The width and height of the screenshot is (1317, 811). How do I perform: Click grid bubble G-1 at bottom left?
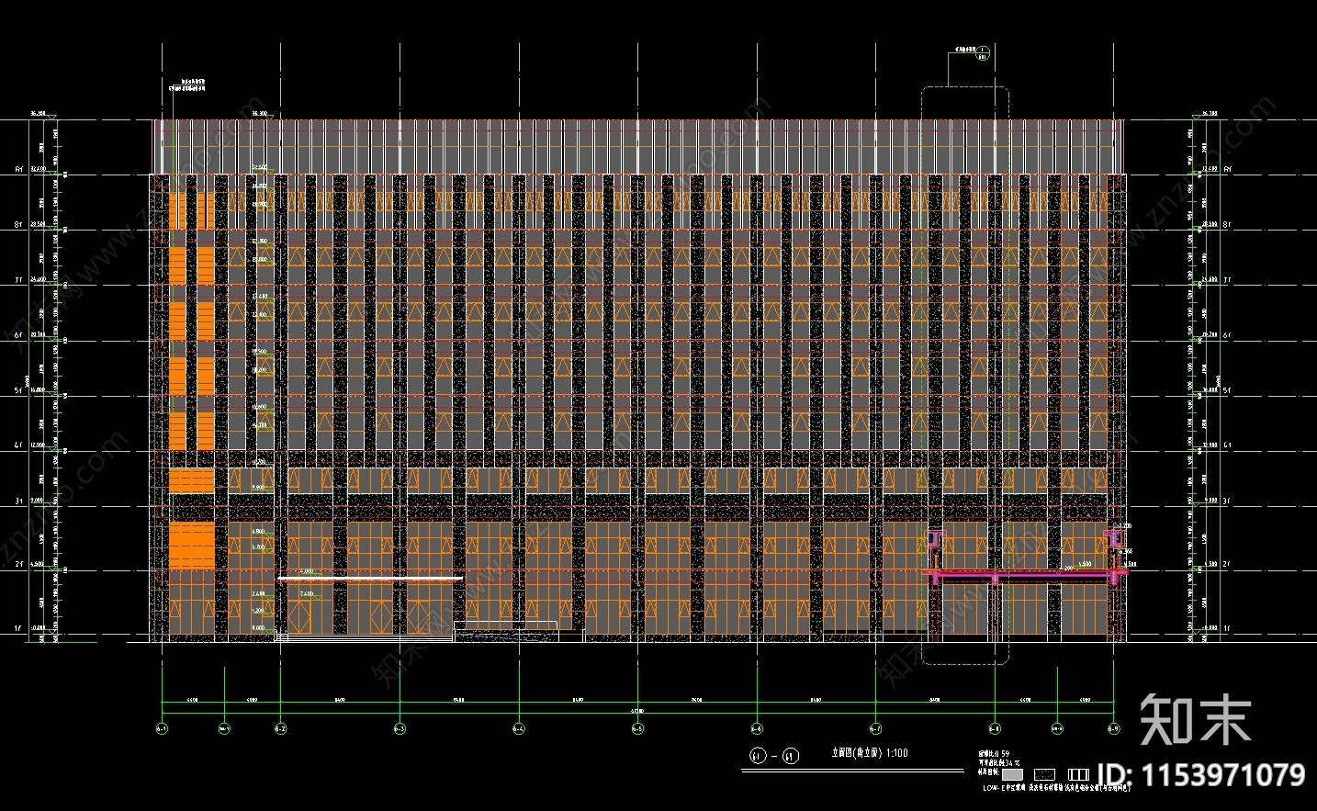162,729
